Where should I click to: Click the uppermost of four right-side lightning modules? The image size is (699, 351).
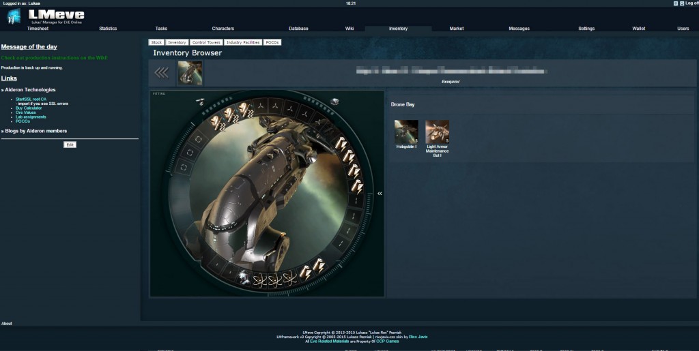[341, 144]
